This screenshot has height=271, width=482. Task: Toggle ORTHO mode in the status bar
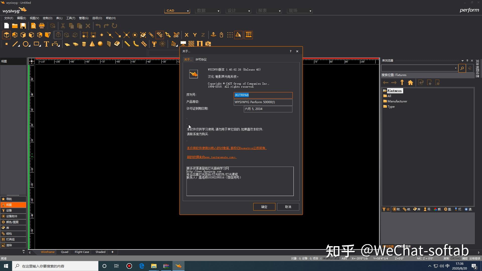(455, 258)
